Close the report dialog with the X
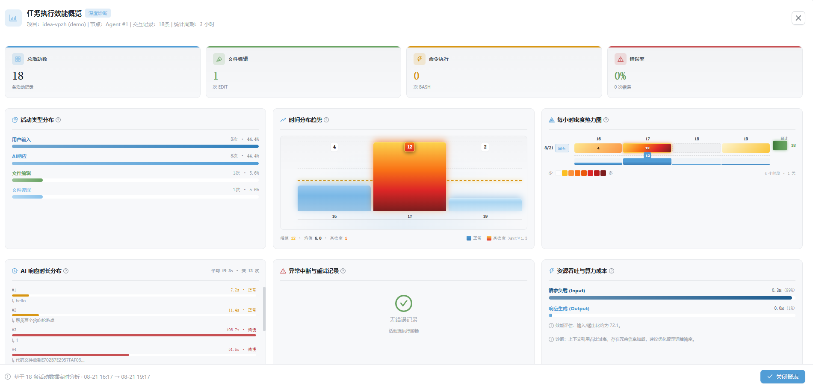Image resolution: width=813 pixels, height=386 pixels. [798, 18]
